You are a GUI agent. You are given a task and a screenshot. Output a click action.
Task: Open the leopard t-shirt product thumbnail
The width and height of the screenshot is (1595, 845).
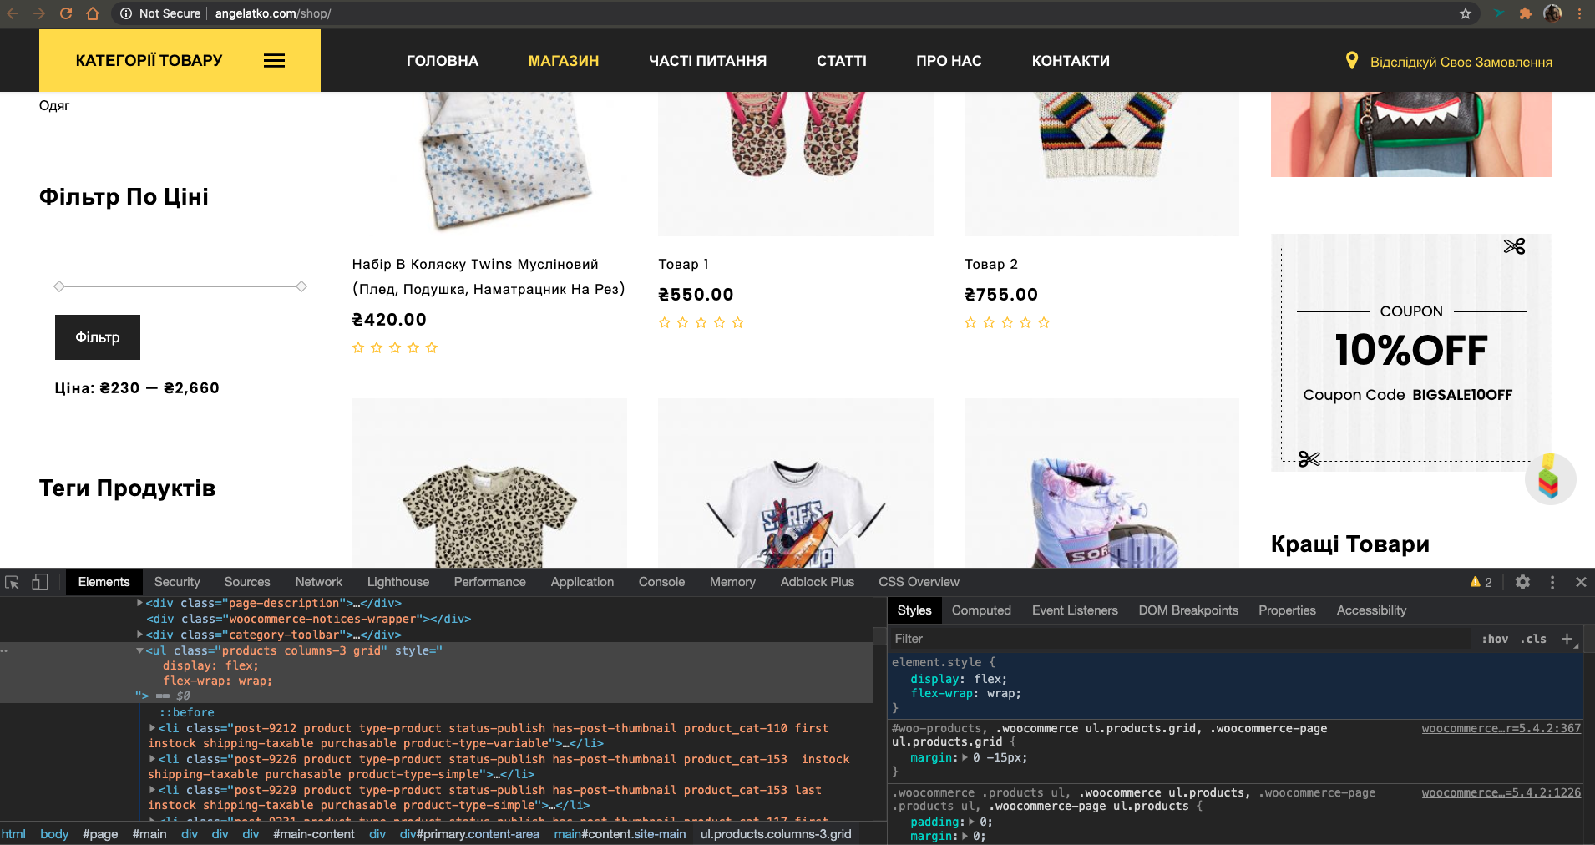[x=489, y=483]
